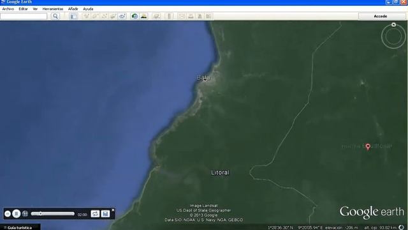Viewport: 408px width, 230px height.
Task: Click the save image toolbar icon
Action: [200, 16]
